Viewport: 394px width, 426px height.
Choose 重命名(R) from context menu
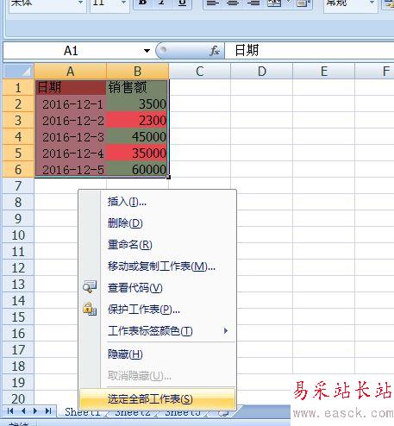coord(157,245)
